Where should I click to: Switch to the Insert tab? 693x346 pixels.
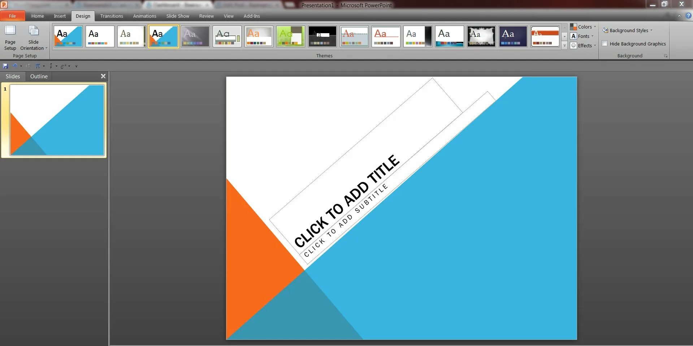tap(60, 16)
